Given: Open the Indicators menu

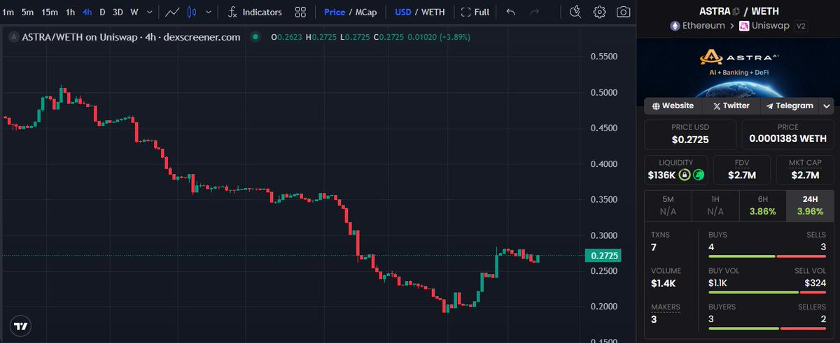Looking at the screenshot, I should click(x=255, y=12).
